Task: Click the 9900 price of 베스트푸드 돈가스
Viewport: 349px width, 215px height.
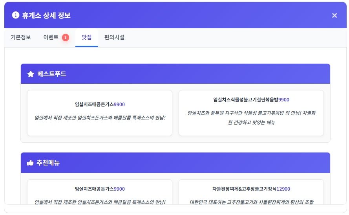Action: 119,105
